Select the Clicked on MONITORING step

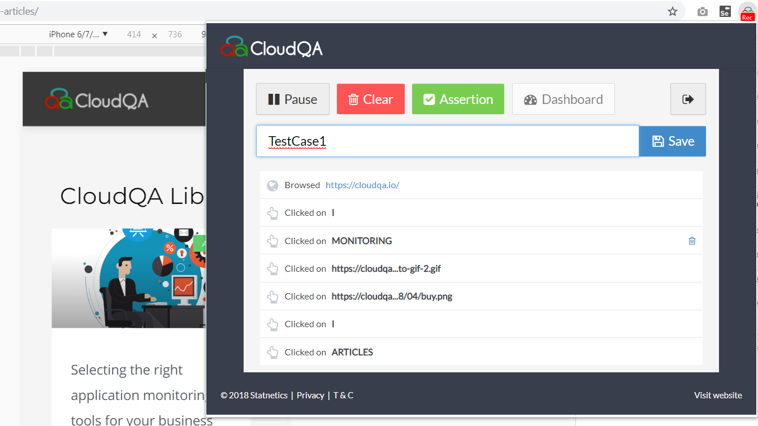(481, 241)
